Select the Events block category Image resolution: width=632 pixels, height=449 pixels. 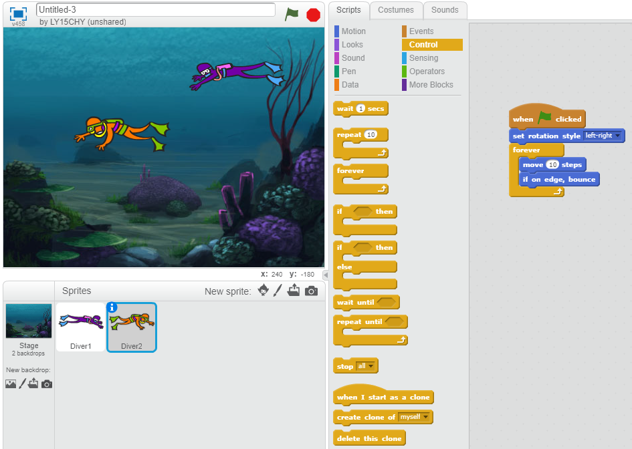(421, 31)
